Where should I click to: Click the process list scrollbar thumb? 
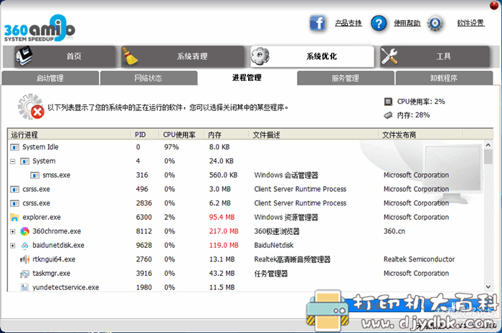[x=488, y=157]
